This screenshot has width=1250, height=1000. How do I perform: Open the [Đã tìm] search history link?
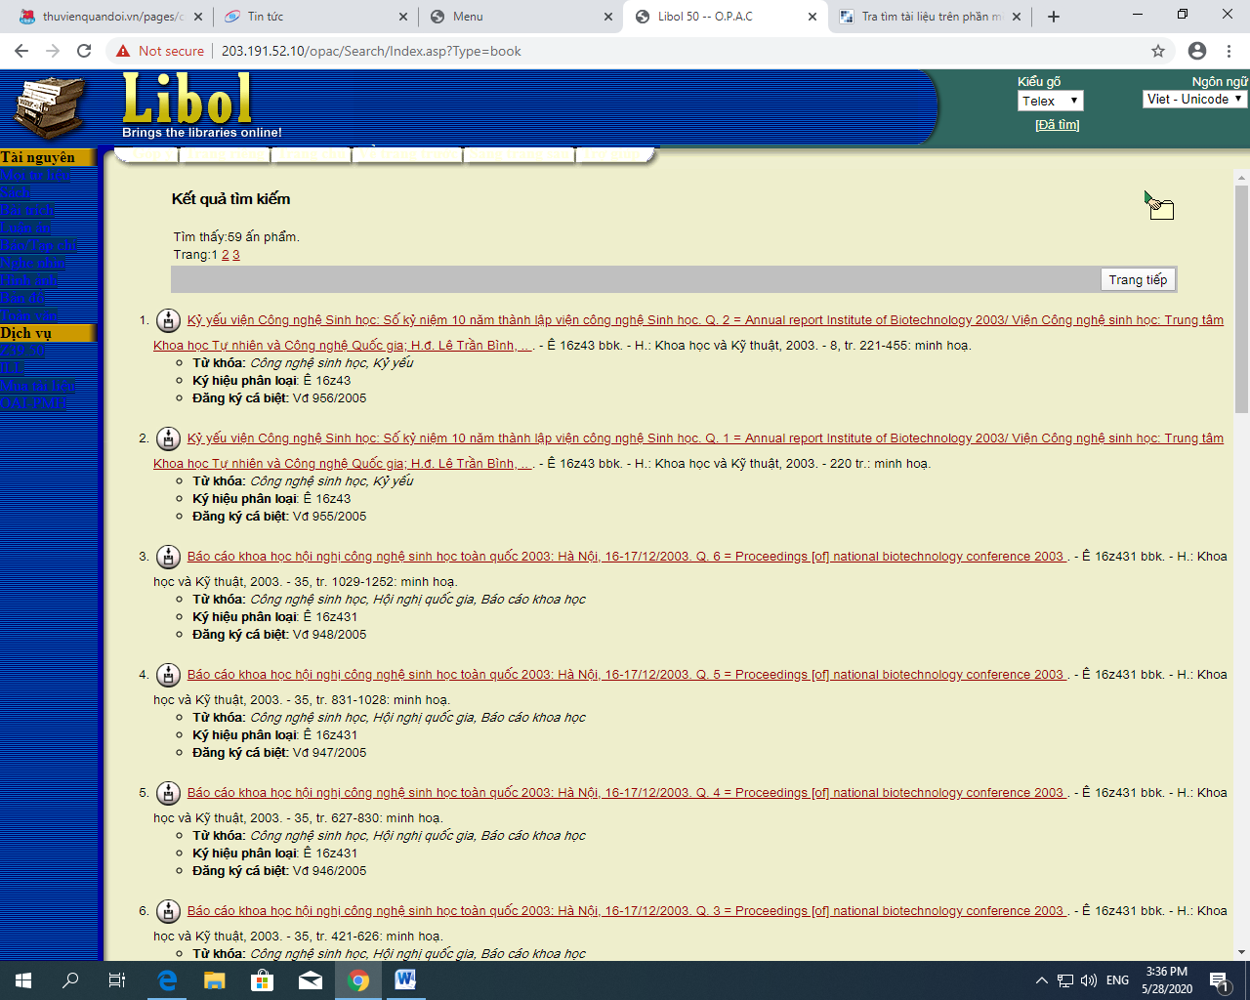[1057, 125]
